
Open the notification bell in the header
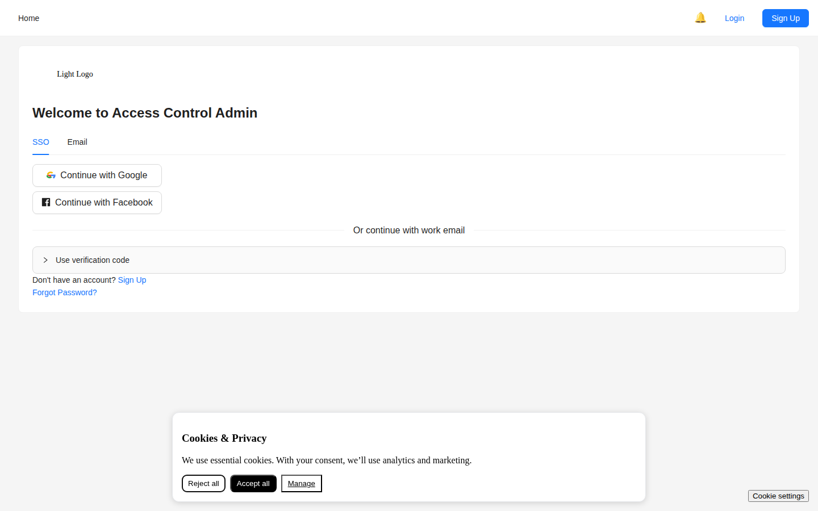pyautogui.click(x=700, y=18)
